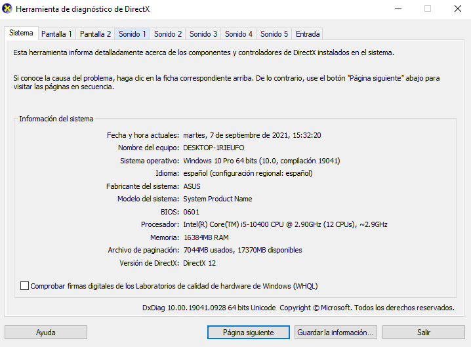Screen dimensions: 471x347
Task: Click the 'Idioma:' label
Action: point(167,173)
